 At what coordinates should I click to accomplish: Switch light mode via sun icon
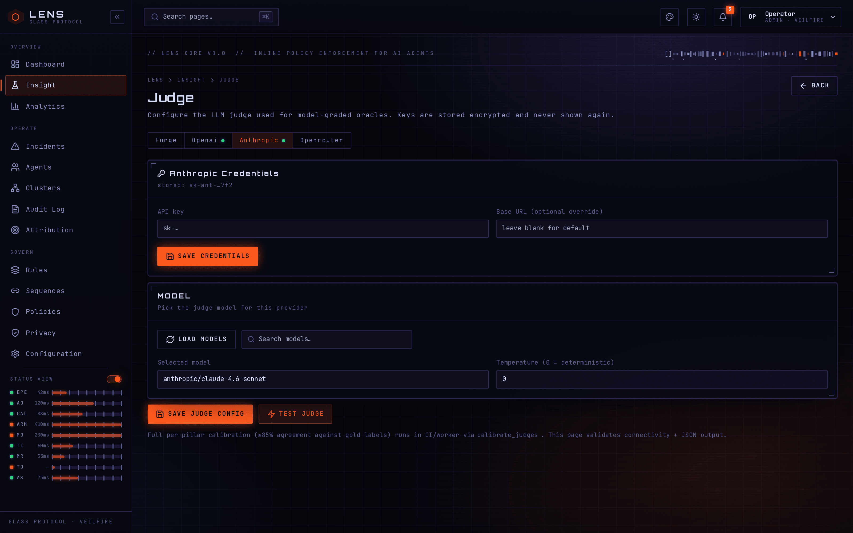696,17
